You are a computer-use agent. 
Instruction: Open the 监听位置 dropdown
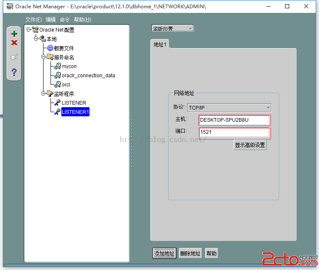coord(172,28)
